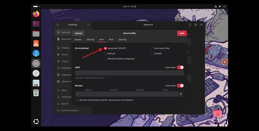The width and height of the screenshot is (259, 131).
Task: Open power menu icon in top bar
Action: 224,6
